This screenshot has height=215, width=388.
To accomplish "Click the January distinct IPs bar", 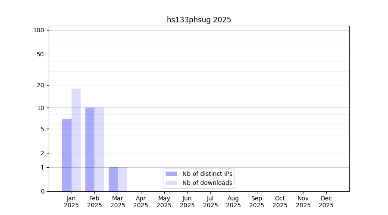I will (x=67, y=155).
